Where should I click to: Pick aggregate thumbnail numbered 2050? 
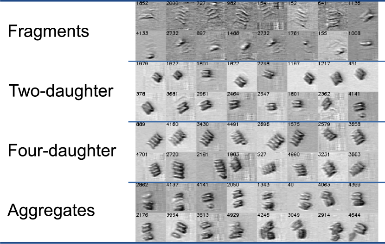point(242,197)
